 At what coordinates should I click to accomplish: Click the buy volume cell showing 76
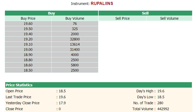click(75, 24)
